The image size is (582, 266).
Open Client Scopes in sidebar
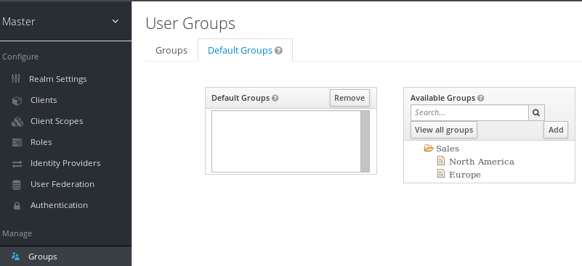coord(57,121)
